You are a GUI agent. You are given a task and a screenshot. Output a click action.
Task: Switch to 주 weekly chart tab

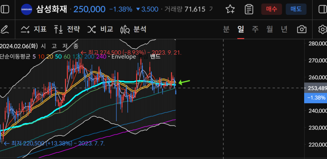click(x=255, y=29)
